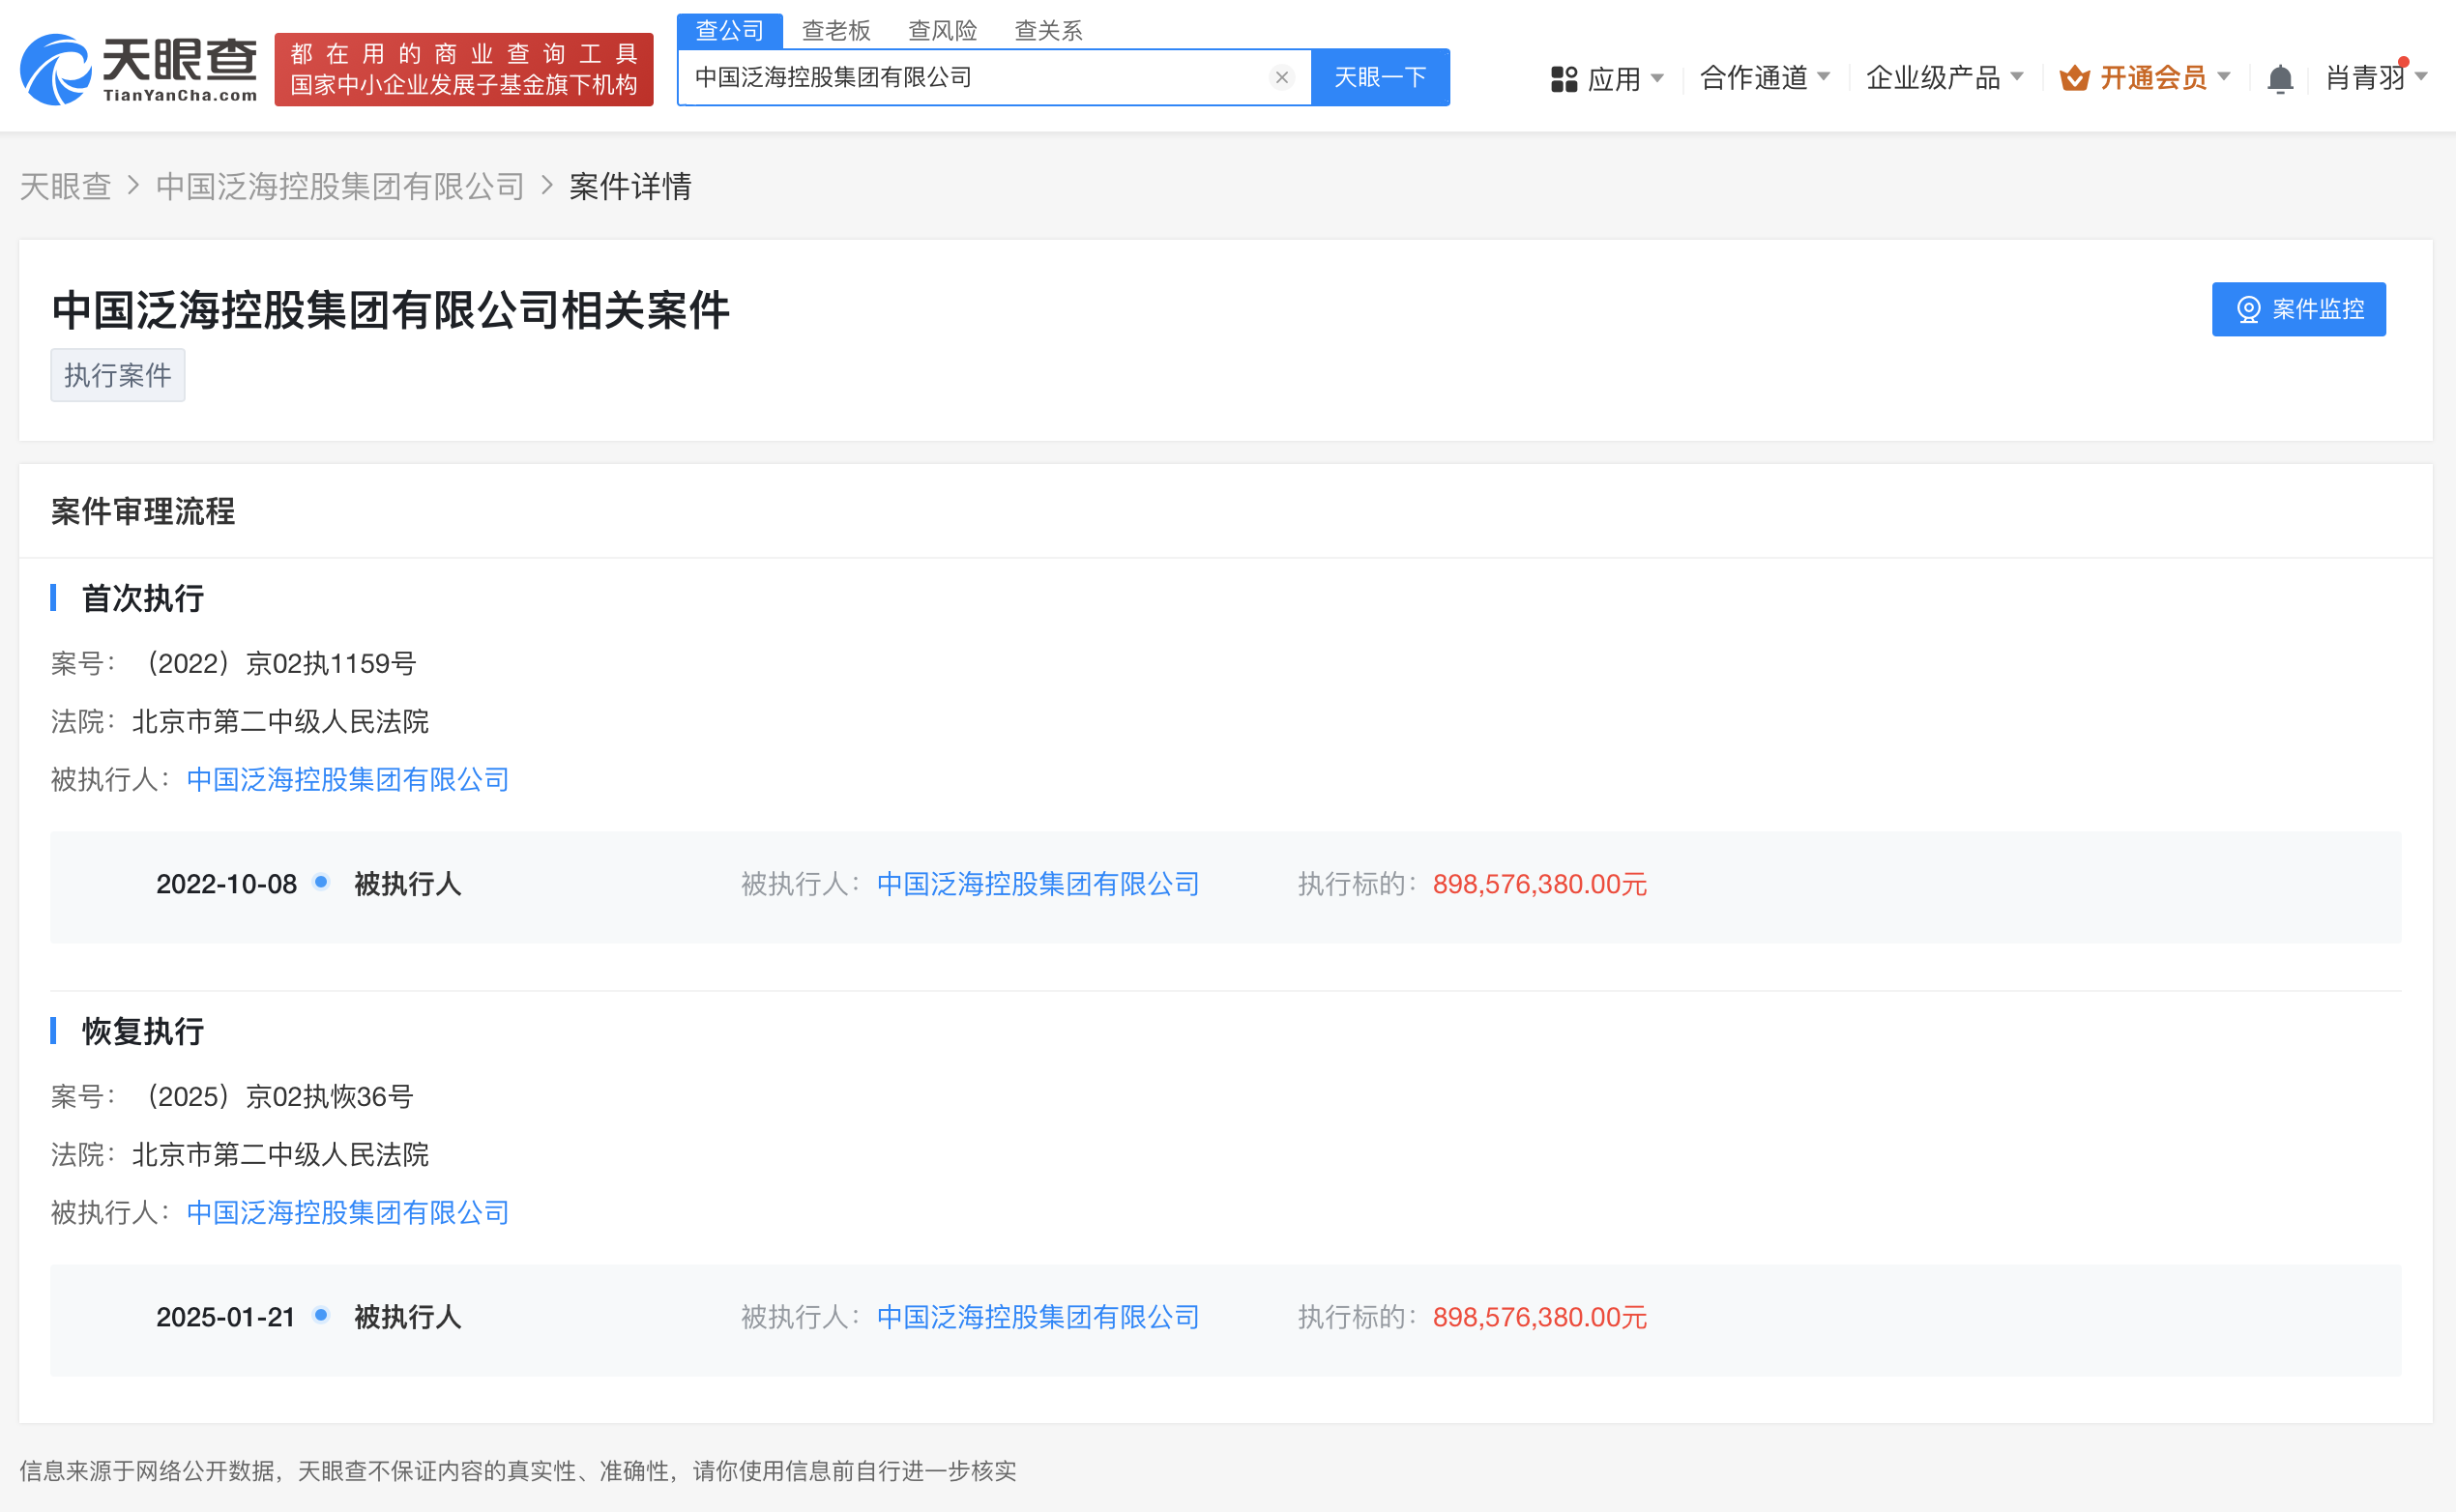Click the 执行案件 tag
2456x1512 pixels.
pos(117,375)
